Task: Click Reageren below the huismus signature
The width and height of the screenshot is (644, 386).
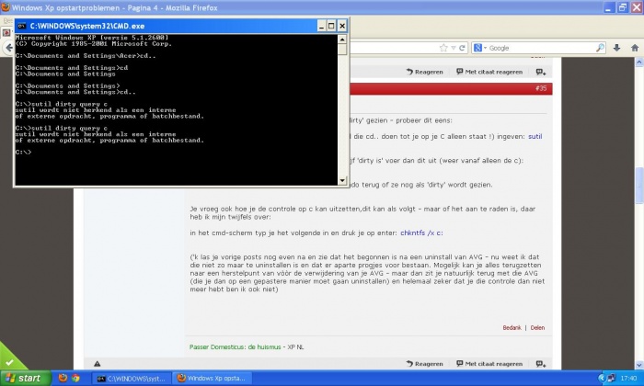Action: [425, 363]
